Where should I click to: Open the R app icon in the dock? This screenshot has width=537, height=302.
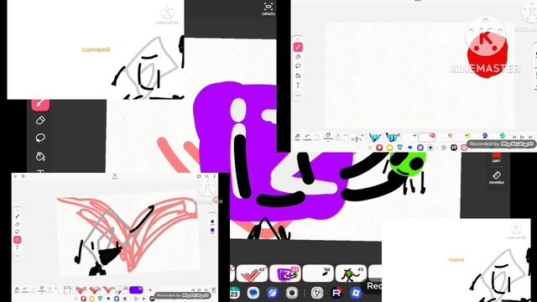(x=337, y=293)
